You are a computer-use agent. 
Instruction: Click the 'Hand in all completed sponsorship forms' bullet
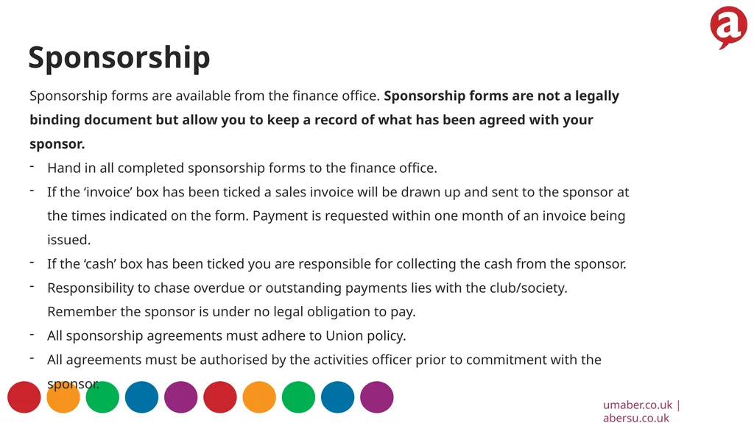pos(242,168)
